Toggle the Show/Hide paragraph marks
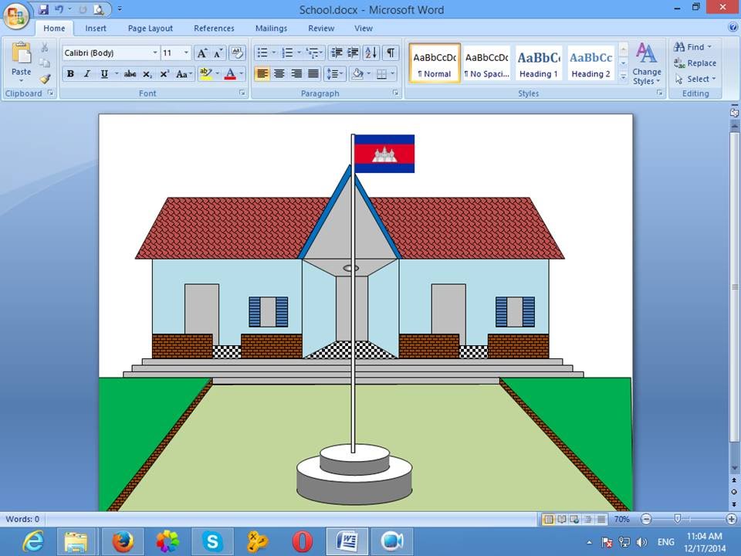This screenshot has width=741, height=556. pos(391,53)
